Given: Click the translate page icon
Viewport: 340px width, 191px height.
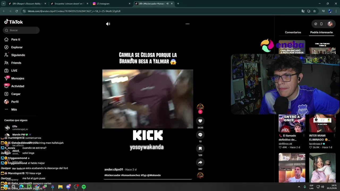Looking at the screenshot, I should click(x=303, y=11).
